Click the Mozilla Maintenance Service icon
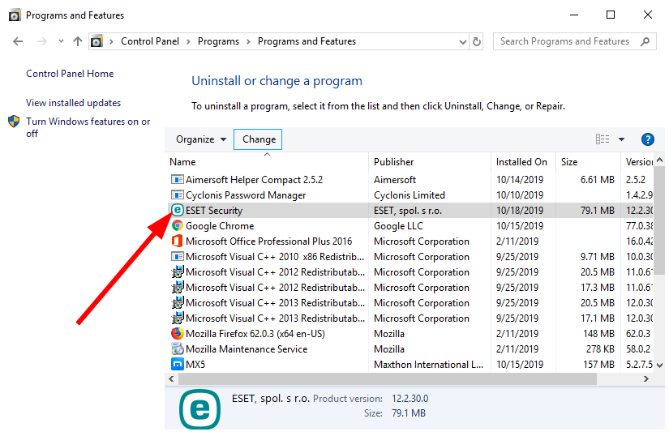Screen dimensions: 669x436 178,348
